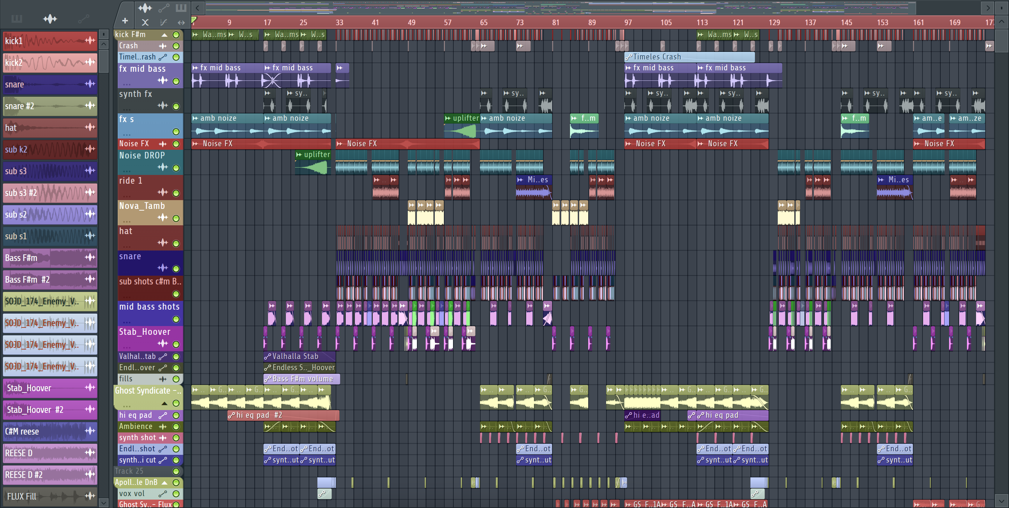Mute the Ambience track
Image resolution: width=1009 pixels, height=508 pixels.
point(176,427)
